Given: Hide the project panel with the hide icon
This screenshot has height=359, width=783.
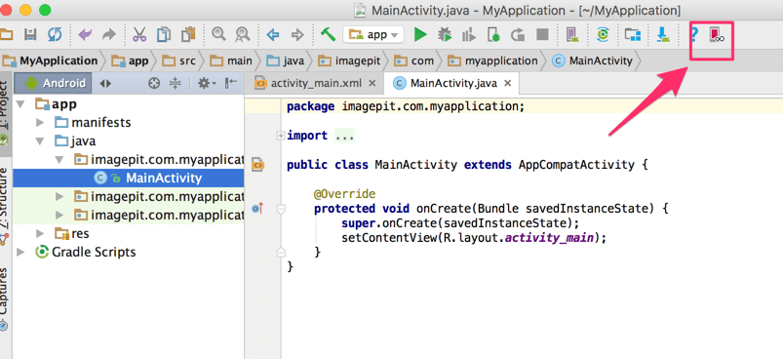Looking at the screenshot, I should pyautogui.click(x=231, y=83).
